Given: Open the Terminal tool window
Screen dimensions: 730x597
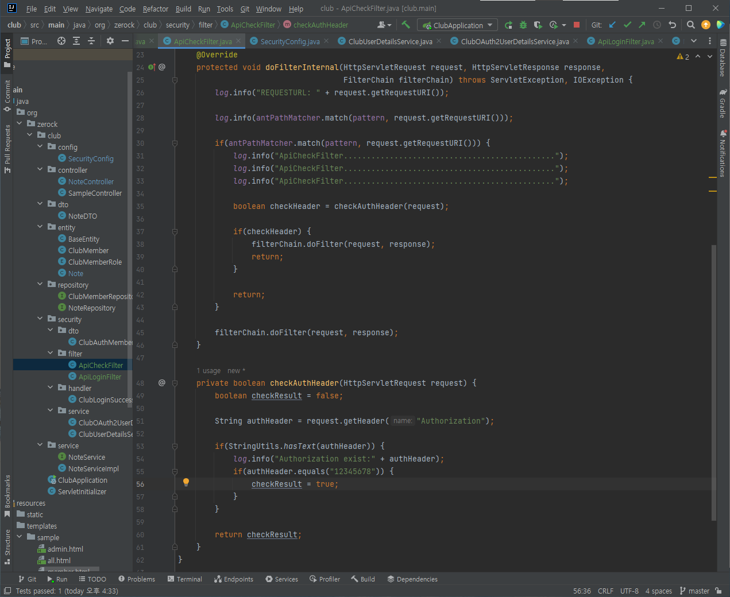Looking at the screenshot, I should pyautogui.click(x=184, y=579).
